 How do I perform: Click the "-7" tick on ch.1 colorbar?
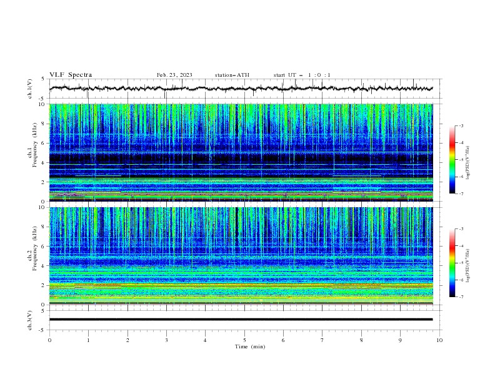461,193
